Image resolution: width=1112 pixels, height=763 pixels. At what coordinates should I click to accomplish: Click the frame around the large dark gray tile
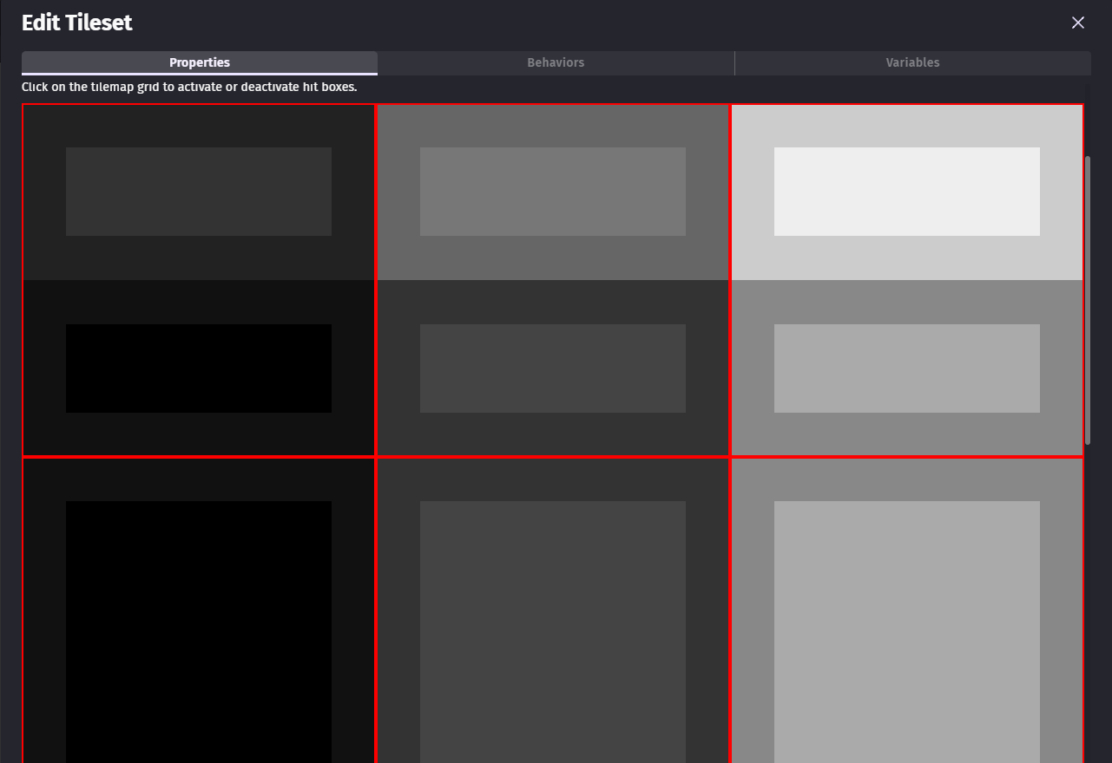point(553,479)
